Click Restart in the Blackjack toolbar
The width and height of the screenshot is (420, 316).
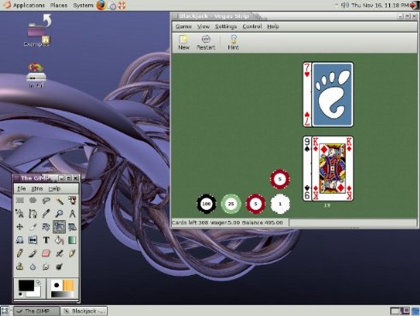point(206,42)
